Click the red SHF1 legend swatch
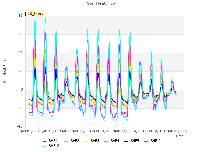This screenshot has height=152, width=203. coord(44,141)
